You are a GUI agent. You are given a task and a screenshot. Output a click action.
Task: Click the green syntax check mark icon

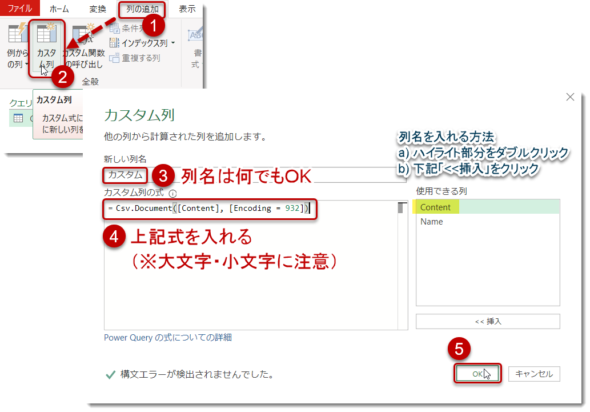point(111,375)
